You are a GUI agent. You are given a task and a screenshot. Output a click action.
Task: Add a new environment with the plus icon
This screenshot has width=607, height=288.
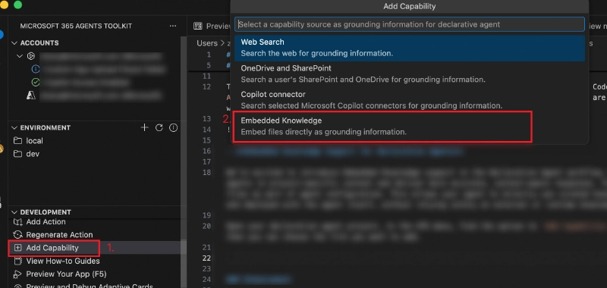(x=144, y=127)
